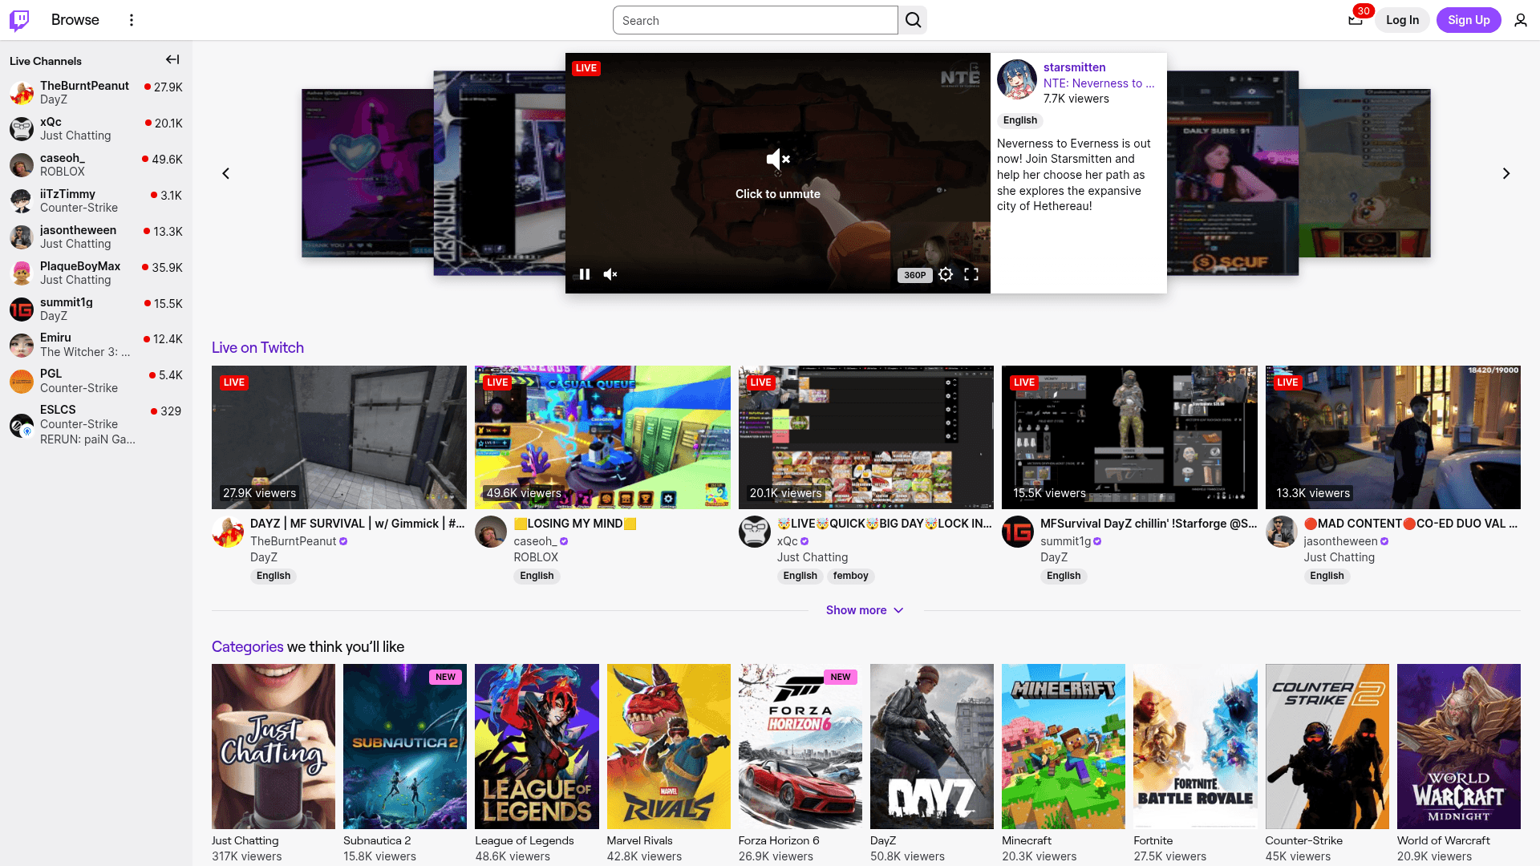Expand Show more live streams
The width and height of the screenshot is (1540, 866).
pos(865,610)
